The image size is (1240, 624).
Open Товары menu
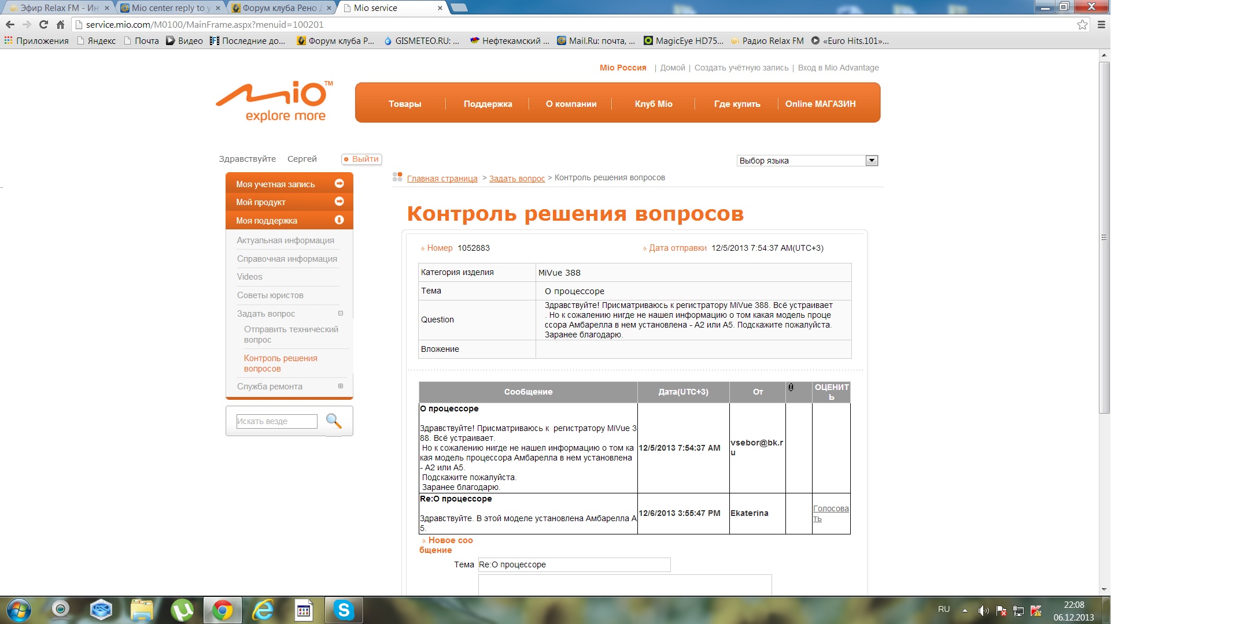click(405, 104)
